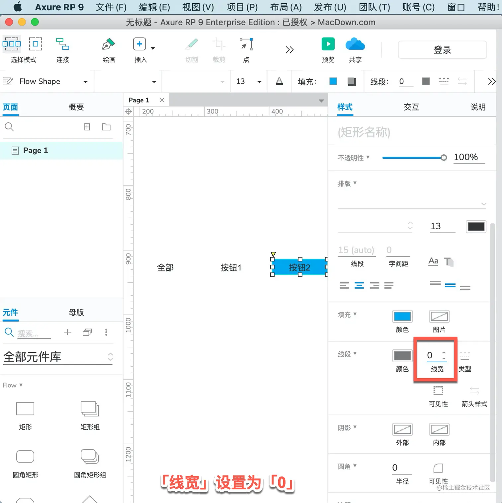Select the 矩形 rectangle widget
The height and width of the screenshot is (503, 502).
[25, 409]
